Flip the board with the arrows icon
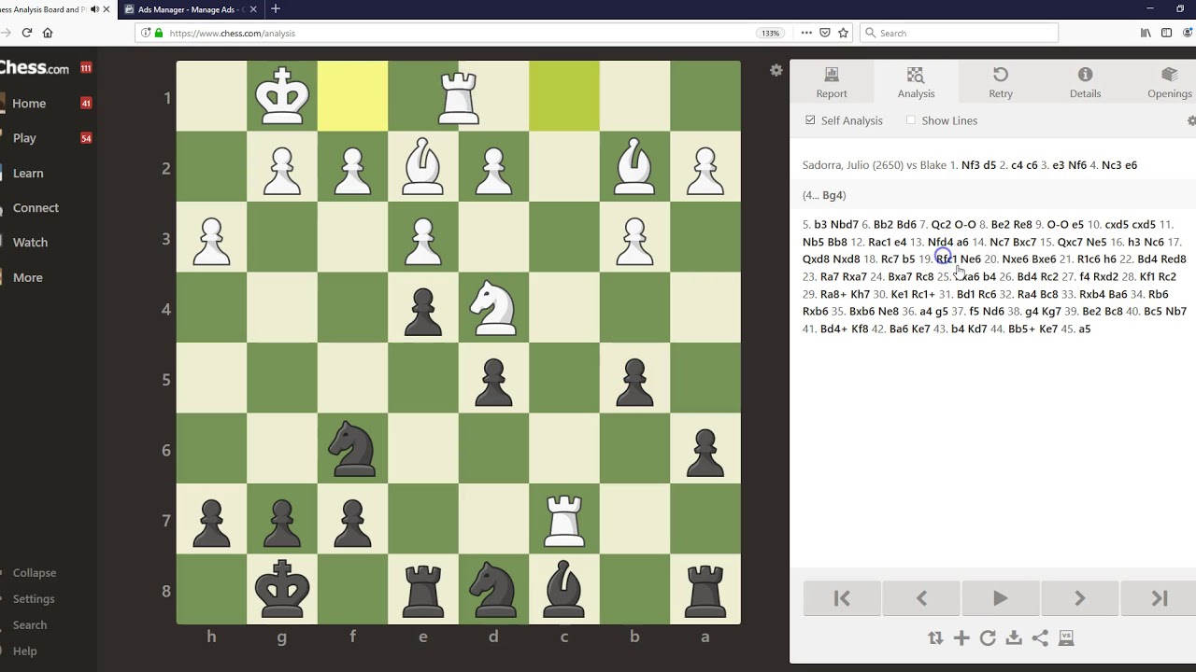This screenshot has width=1196, height=672. [x=935, y=638]
